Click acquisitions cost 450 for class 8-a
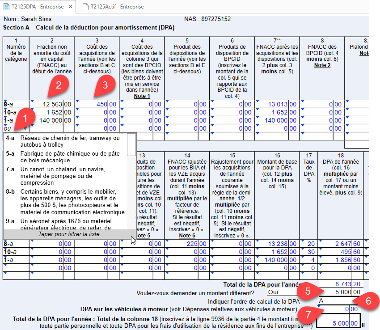The height and width of the screenshot is (330, 380). pos(97,104)
